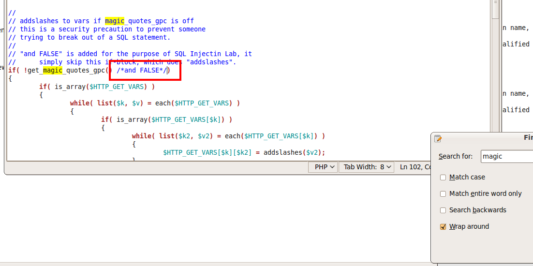Viewport: 533px width, 266px height.
Task: Click the Find dialog title bar
Action: [484, 138]
